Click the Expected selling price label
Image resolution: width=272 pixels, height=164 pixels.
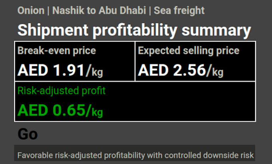coord(188,51)
